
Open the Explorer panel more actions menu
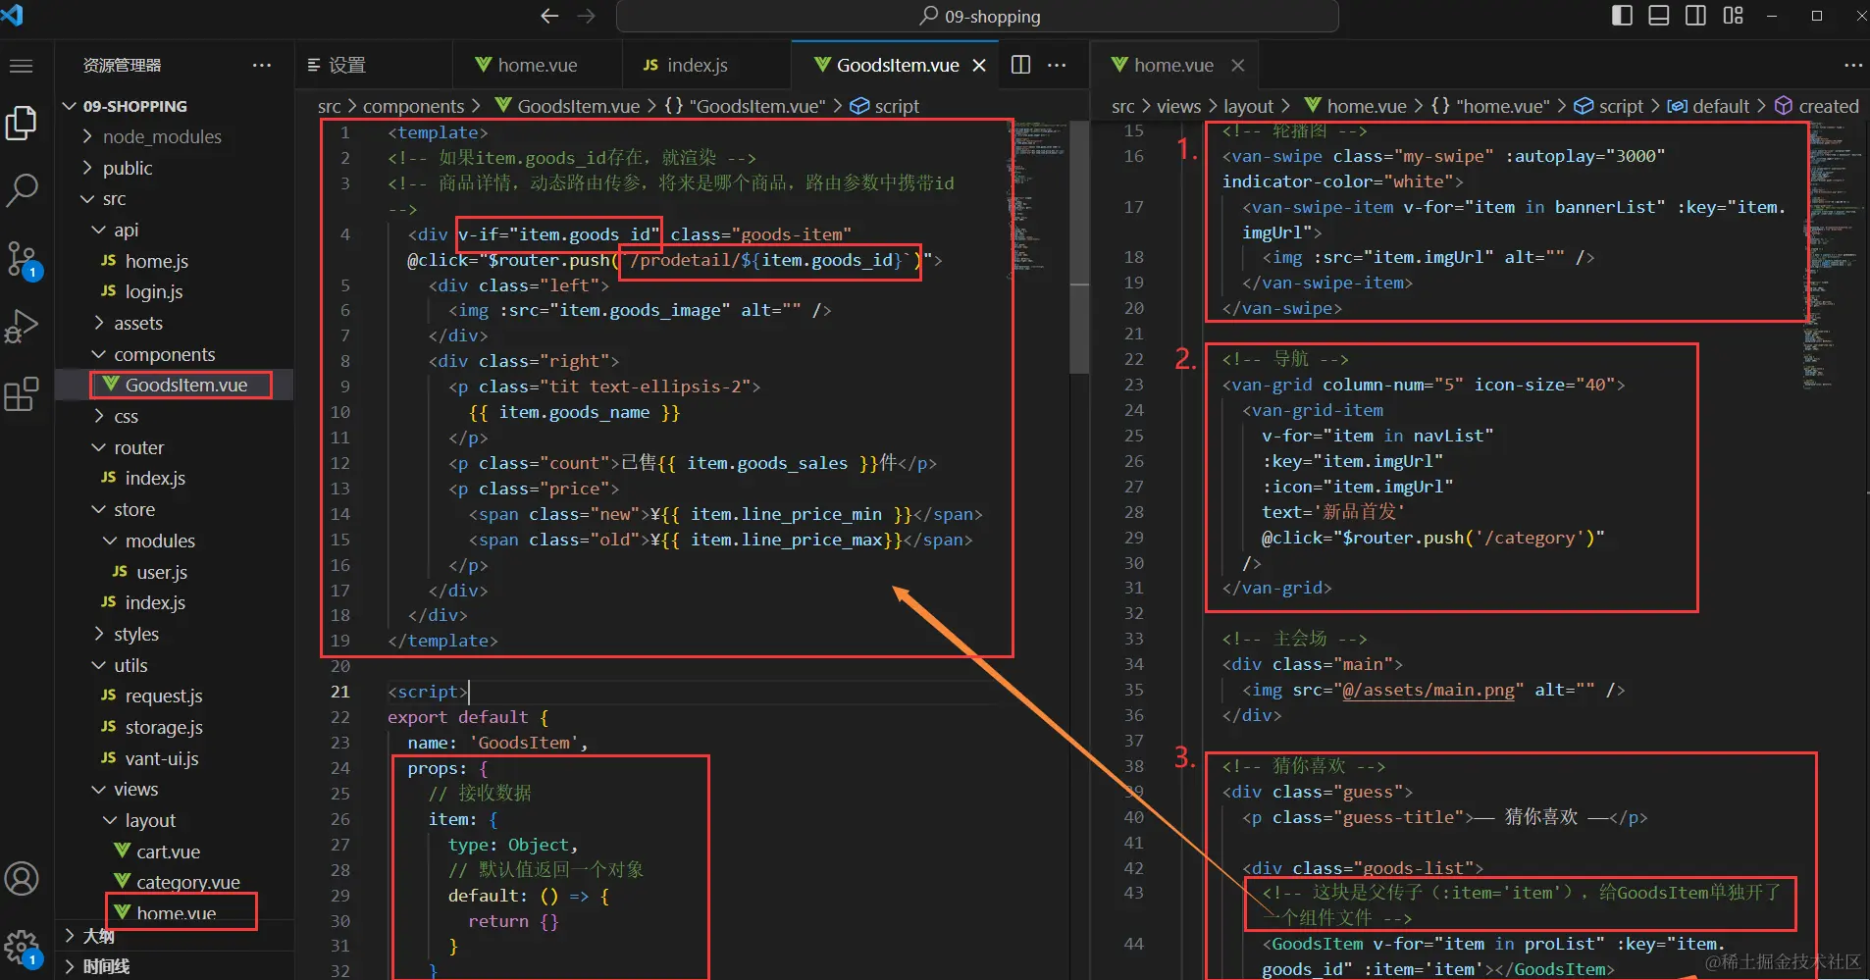(x=261, y=65)
